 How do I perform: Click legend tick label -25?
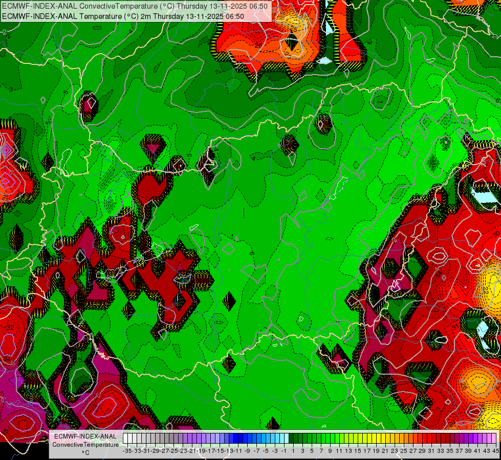(x=173, y=451)
